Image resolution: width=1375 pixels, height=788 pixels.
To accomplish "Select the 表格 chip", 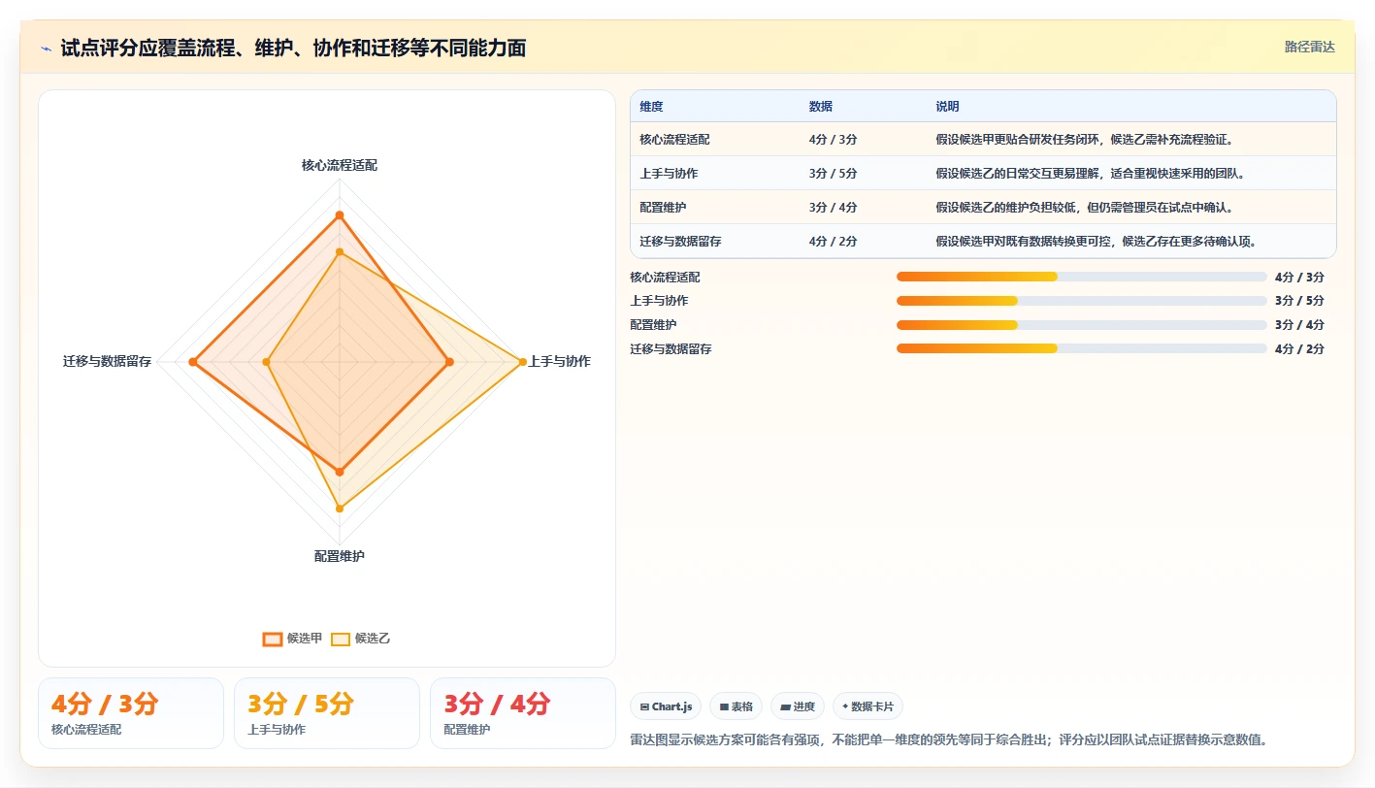I will (x=737, y=706).
